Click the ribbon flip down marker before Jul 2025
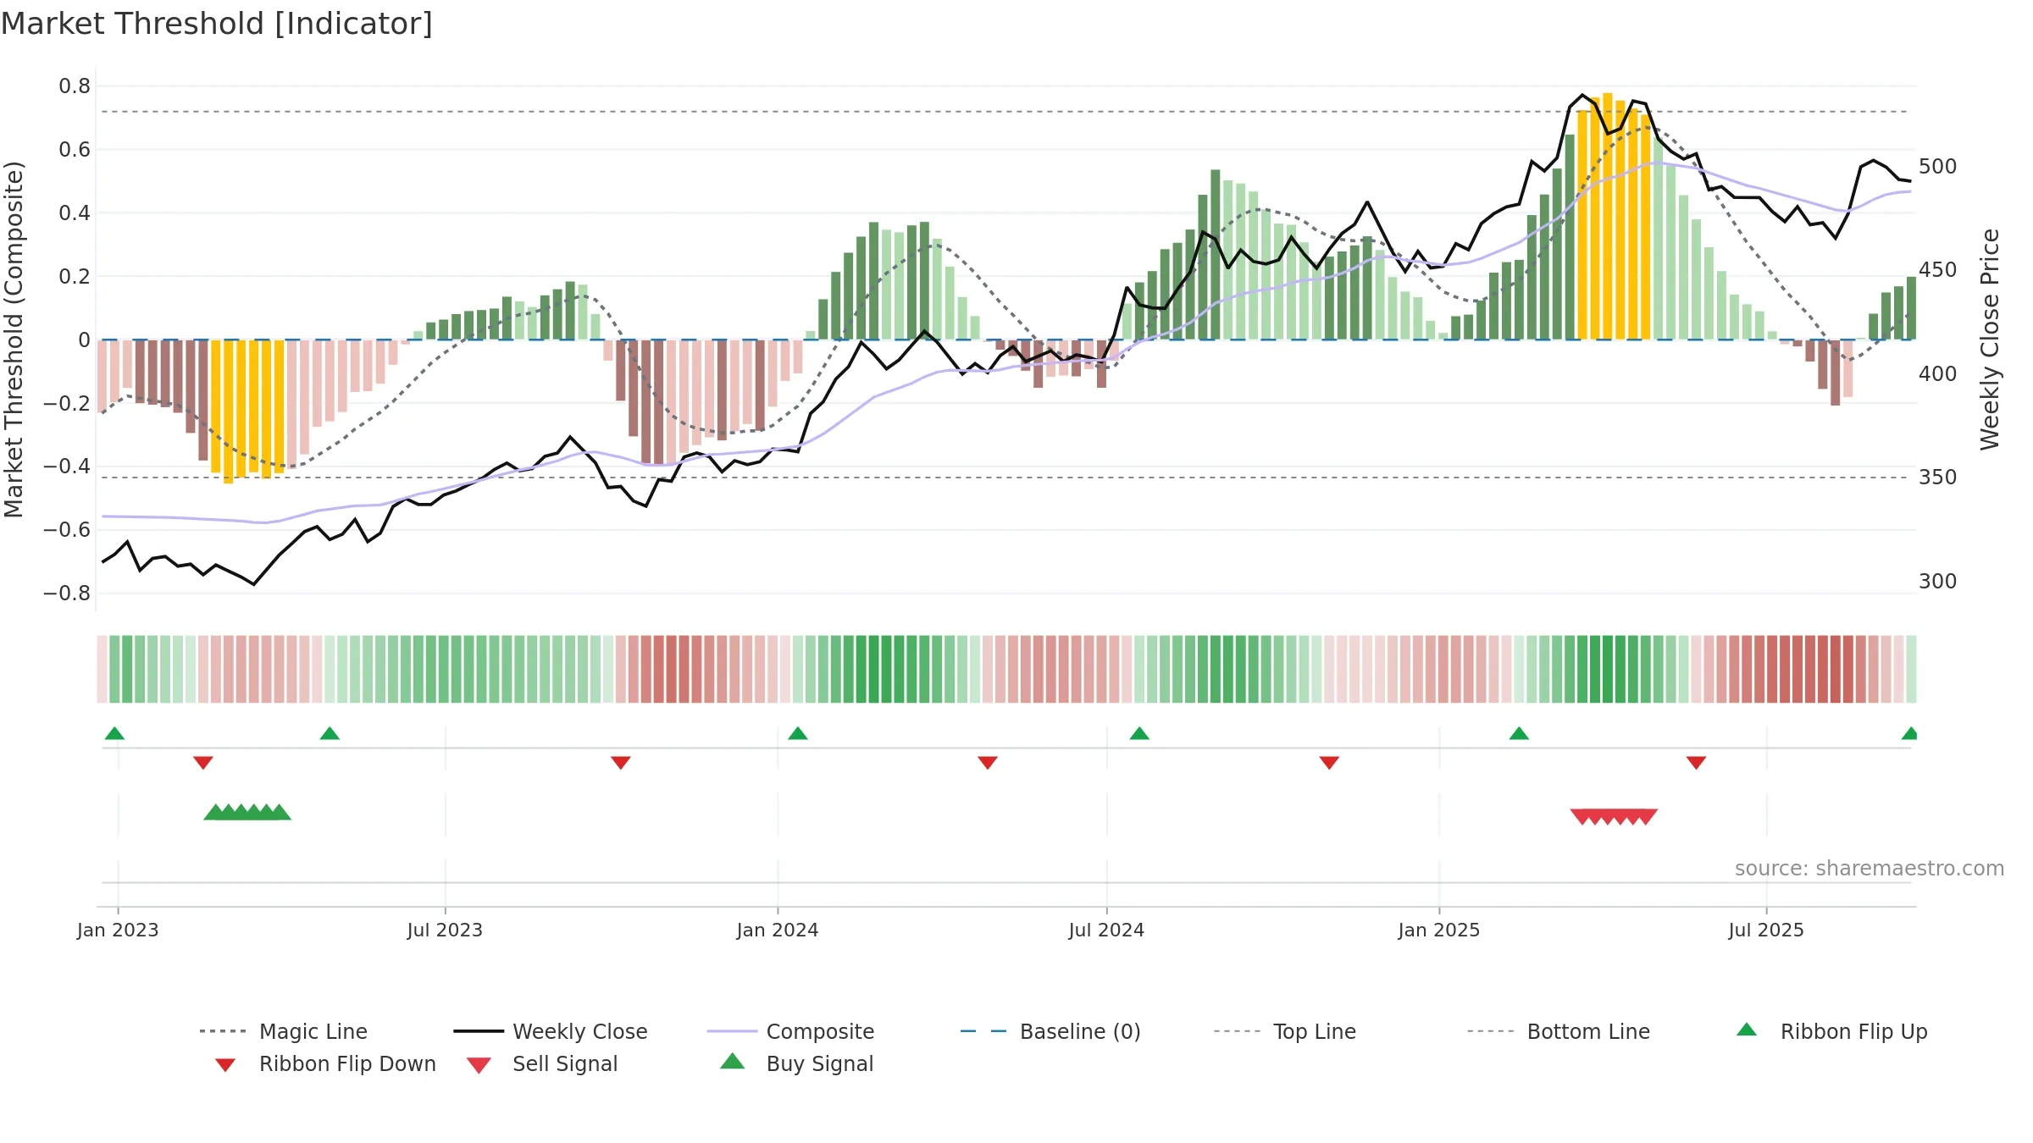Image resolution: width=2033 pixels, height=1143 pixels. [x=1696, y=763]
